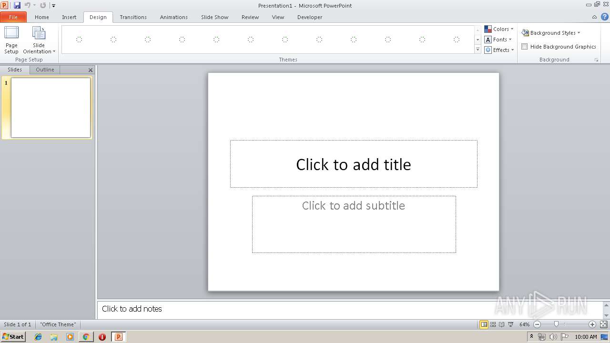The width and height of the screenshot is (610, 343).
Task: Switch to the View tab
Action: [x=278, y=17]
